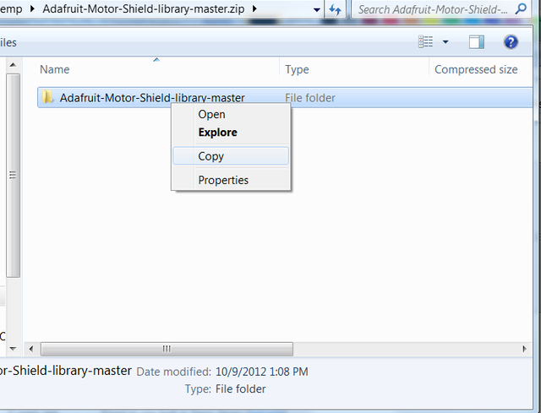Click the horizontal scrollbar thumb
Viewport: 541px width, 413px height.
[167, 348]
